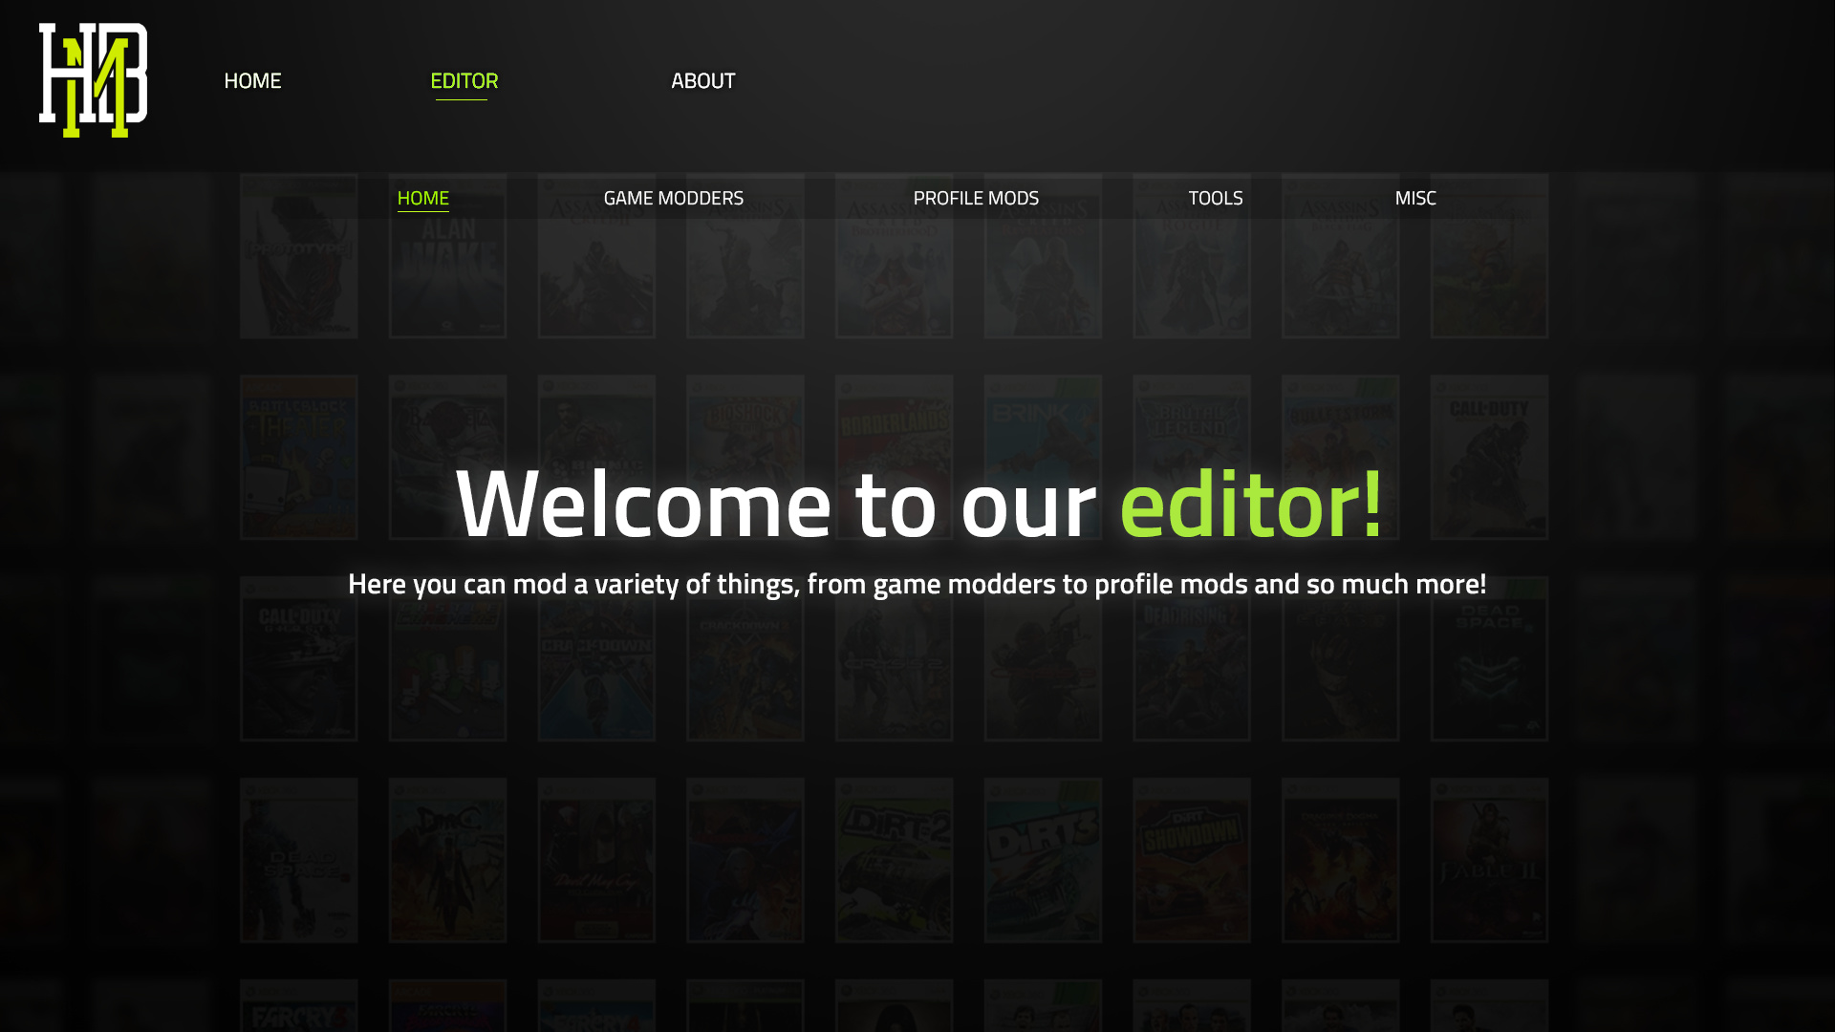Select the MISC tab
The width and height of the screenshot is (1835, 1032).
pos(1414,198)
